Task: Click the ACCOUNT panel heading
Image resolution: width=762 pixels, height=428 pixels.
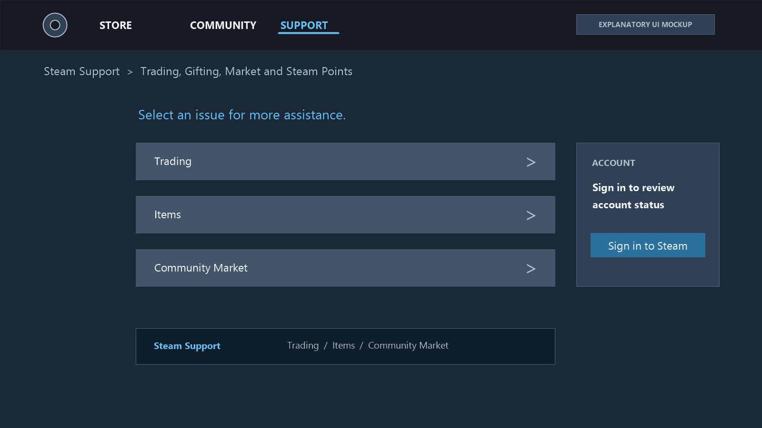Action: (x=613, y=163)
